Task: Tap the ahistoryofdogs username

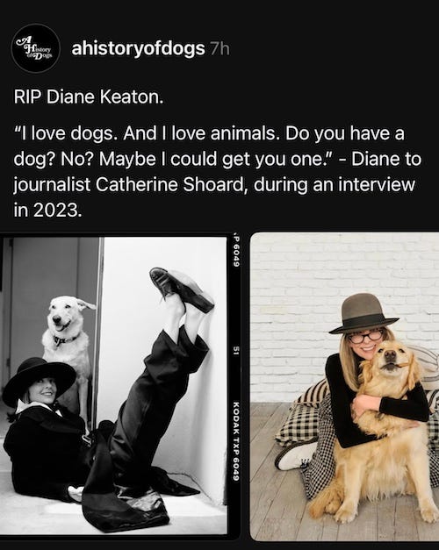Action: [138, 48]
